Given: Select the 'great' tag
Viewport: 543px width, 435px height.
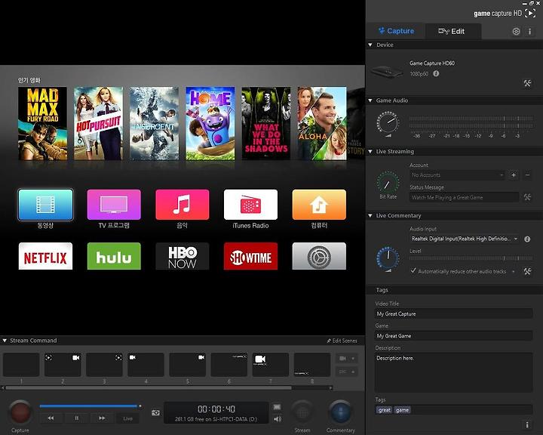Looking at the screenshot, I should 385,410.
